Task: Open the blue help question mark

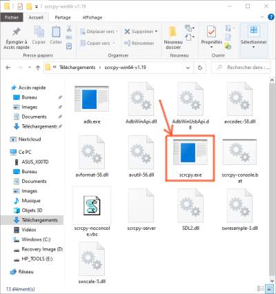Action: [271, 17]
